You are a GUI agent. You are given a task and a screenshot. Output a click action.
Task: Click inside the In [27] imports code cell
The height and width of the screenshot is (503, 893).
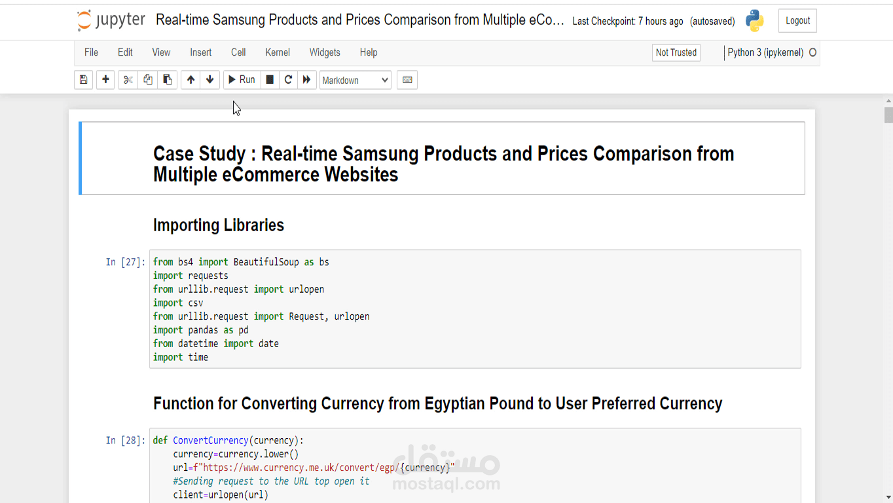[x=475, y=309]
